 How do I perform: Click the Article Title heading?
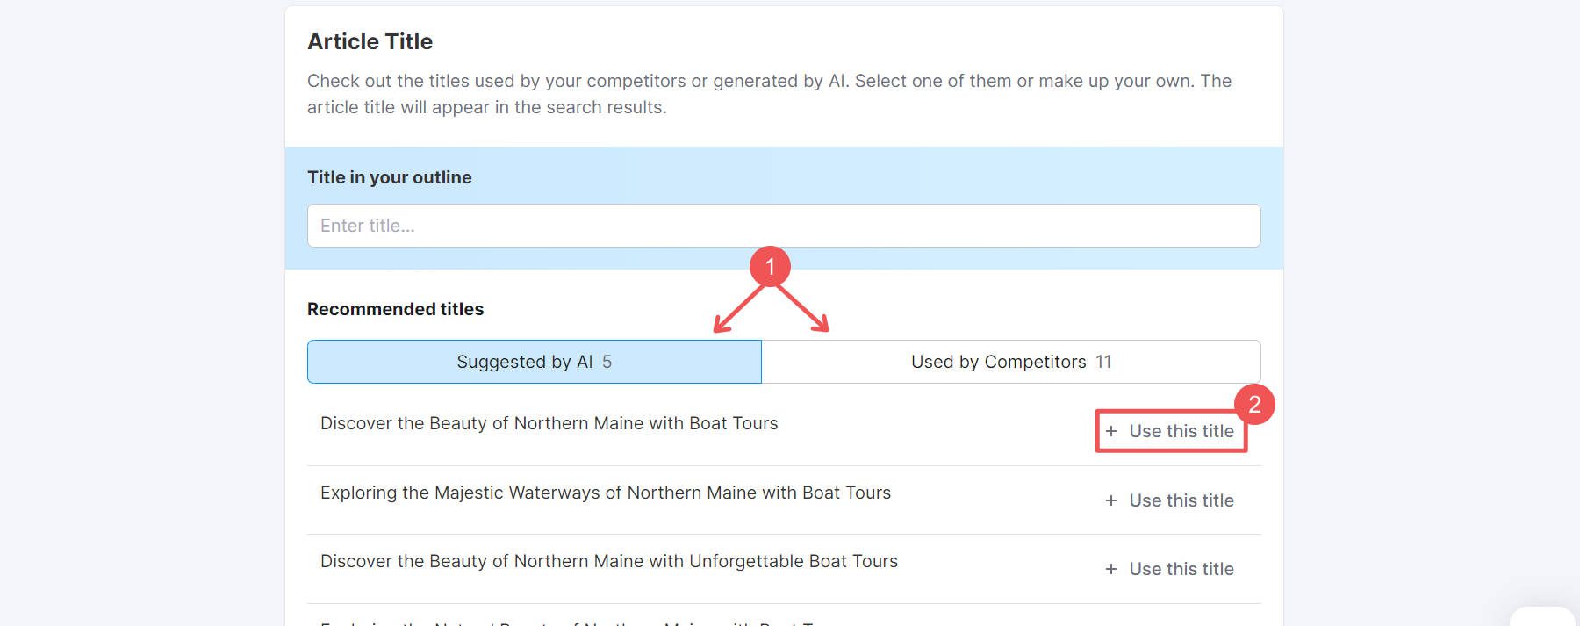[369, 40]
